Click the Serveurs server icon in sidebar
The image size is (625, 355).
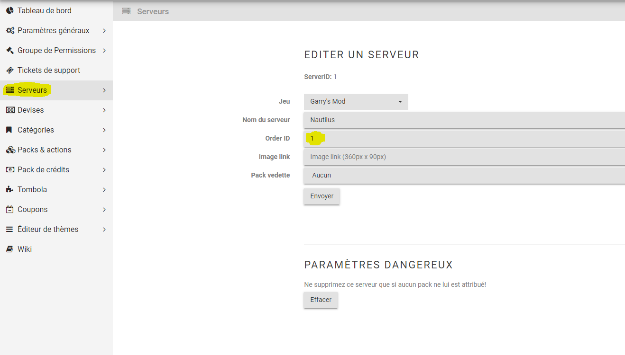(9, 90)
